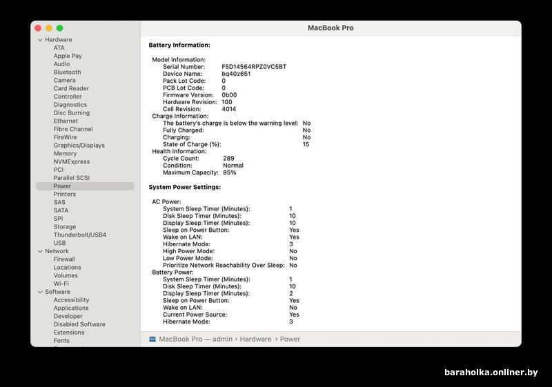Select Locations under Network
Viewport: 552px width, 387px height.
coord(67,268)
